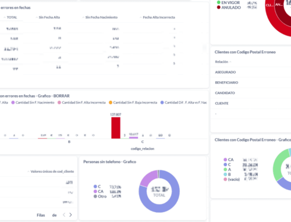Toggle (vacío) legend in Codigo Postal Grafico
Viewport: 291px width, 222px height.
pyautogui.click(x=232, y=180)
